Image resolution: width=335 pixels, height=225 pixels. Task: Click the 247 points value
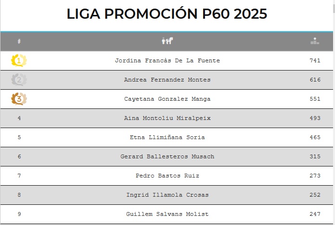coord(315,214)
